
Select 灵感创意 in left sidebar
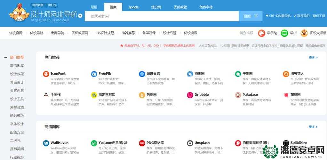pos(17,91)
